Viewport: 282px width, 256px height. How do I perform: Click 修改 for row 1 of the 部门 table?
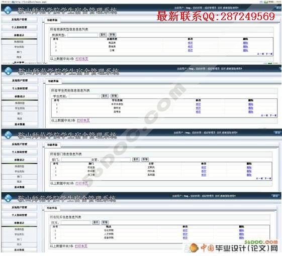coord(204,168)
